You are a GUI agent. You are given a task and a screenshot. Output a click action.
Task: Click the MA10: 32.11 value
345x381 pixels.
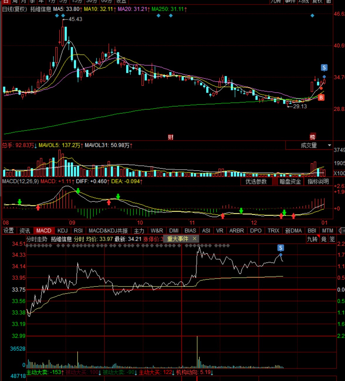click(x=100, y=9)
